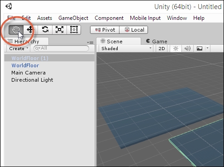Toggle Pivot/Center handle position
Viewport: 224px width, 167px height.
point(105,30)
